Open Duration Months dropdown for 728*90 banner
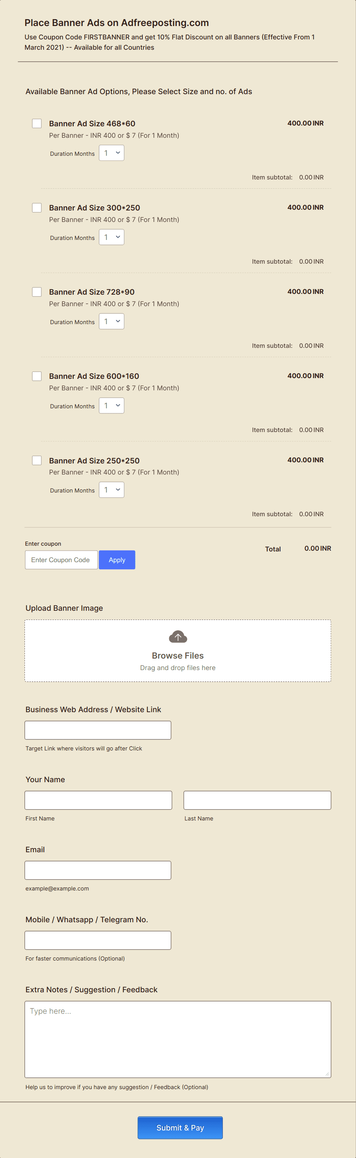 point(111,321)
